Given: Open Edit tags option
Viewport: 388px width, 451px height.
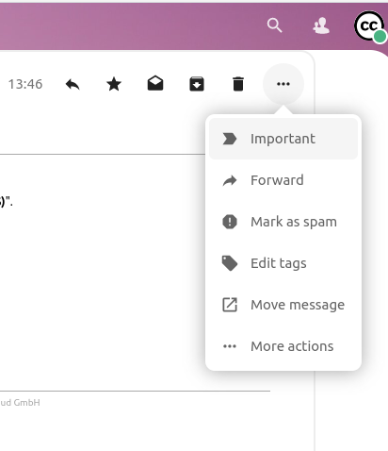Looking at the screenshot, I should (x=283, y=263).
